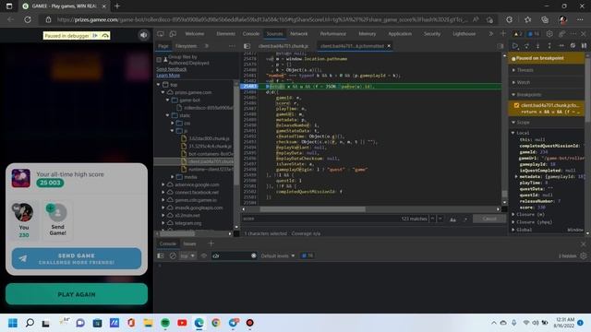Open the Performance tab
The width and height of the screenshot is (591, 332).
pos(332,34)
